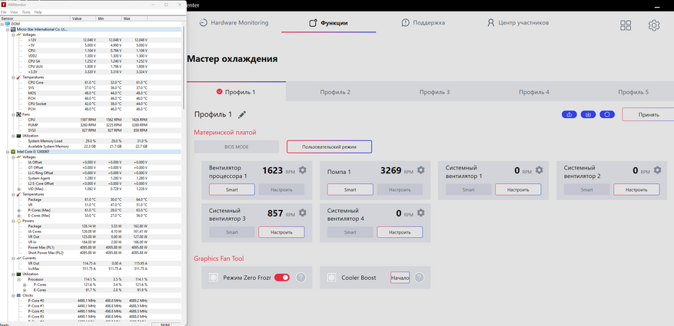Select Smart mode for Системный вентилятор 1
This screenshot has height=326, width=674.
(x=468, y=189)
